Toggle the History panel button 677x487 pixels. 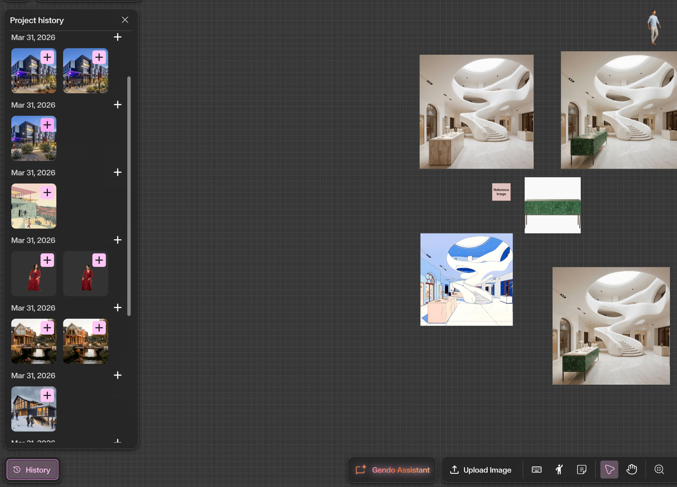tap(32, 470)
